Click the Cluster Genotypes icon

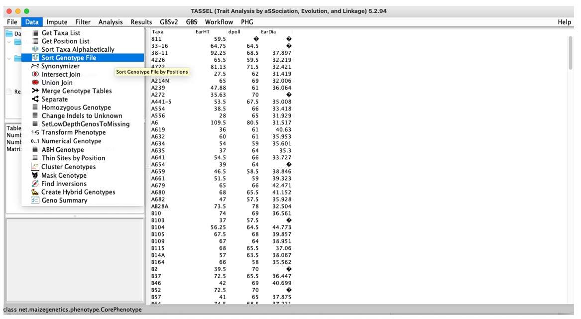tap(35, 167)
